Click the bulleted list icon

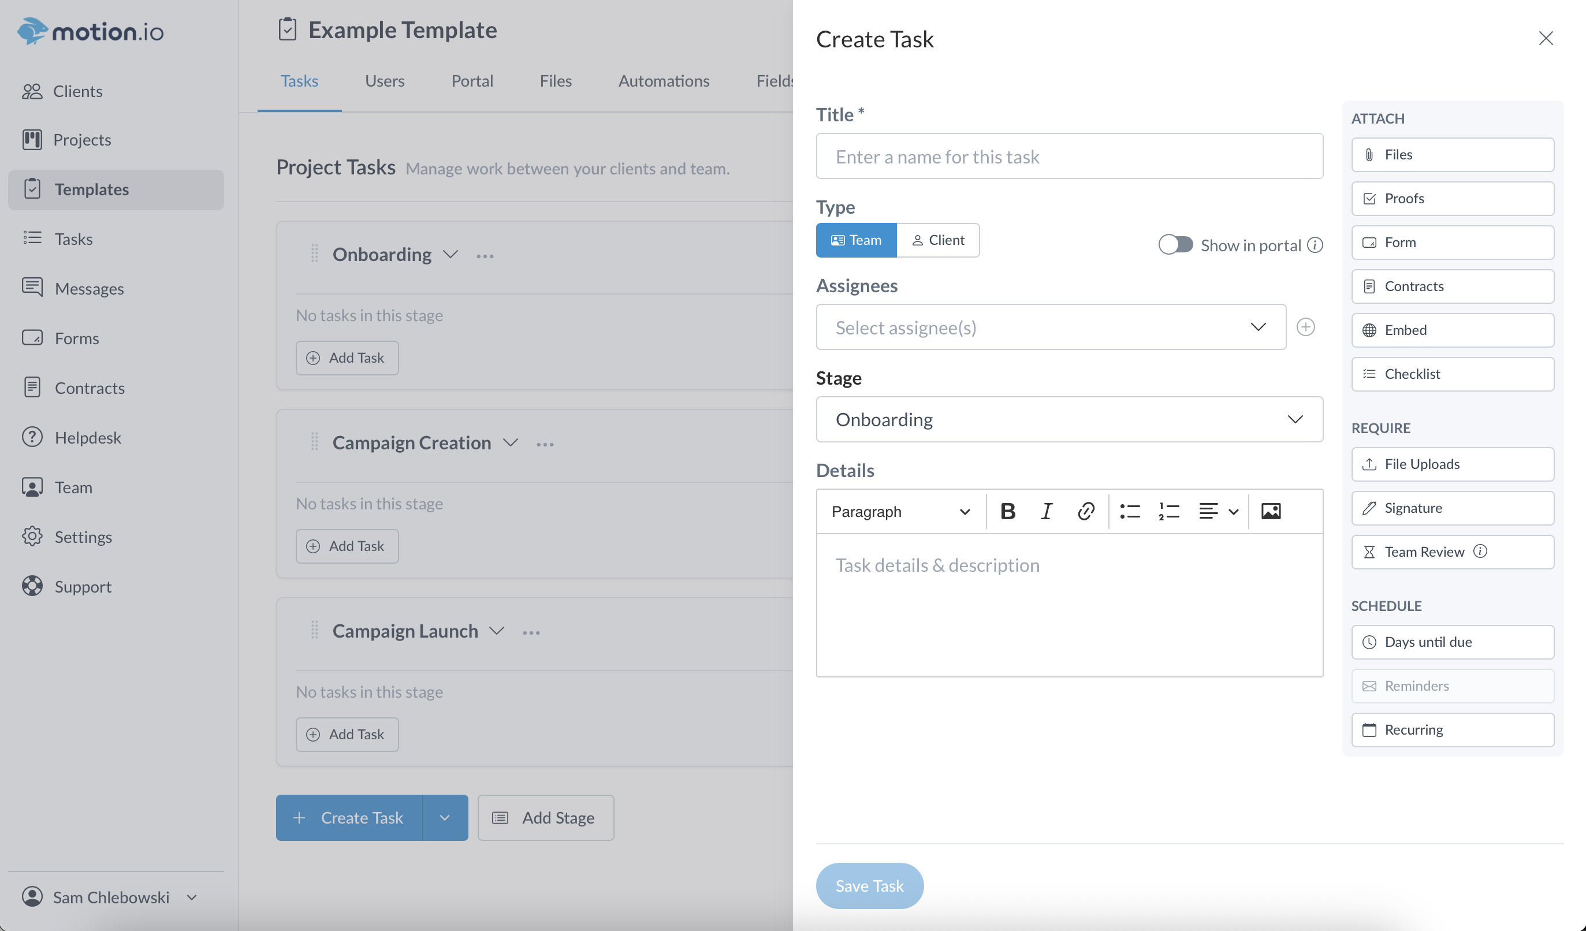click(x=1130, y=511)
